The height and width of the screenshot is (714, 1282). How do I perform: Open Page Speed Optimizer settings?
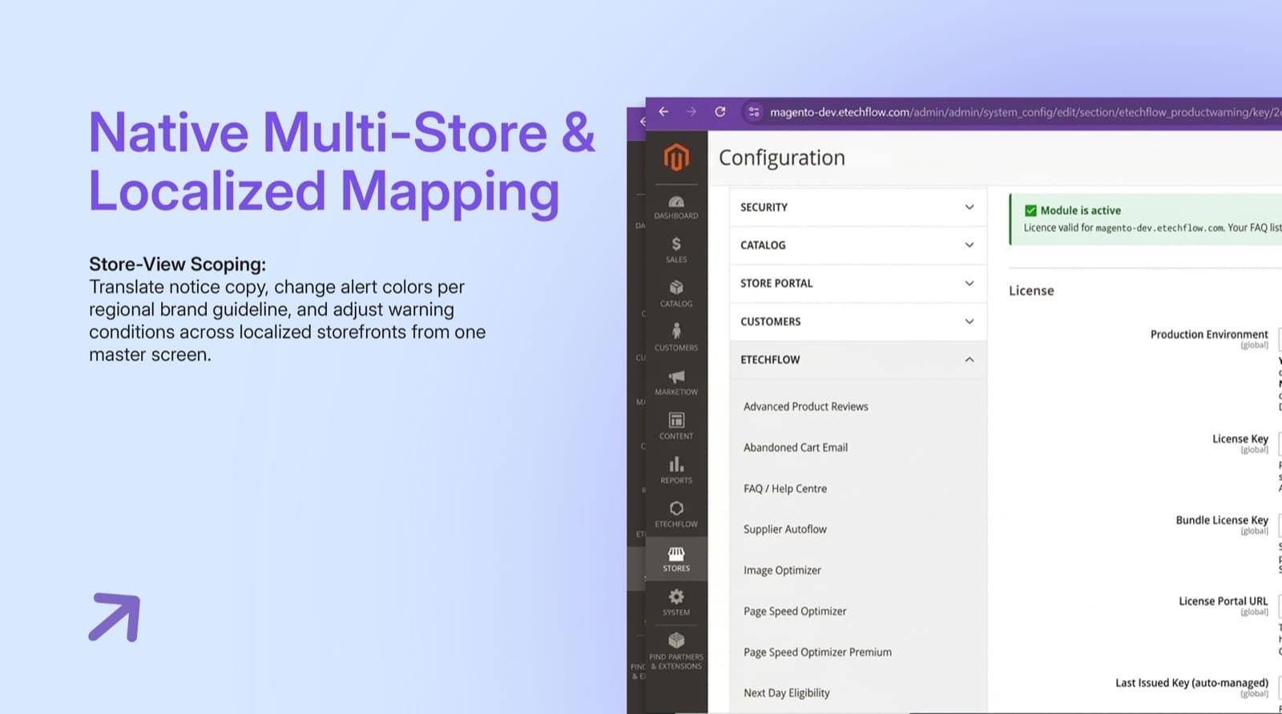coord(794,611)
